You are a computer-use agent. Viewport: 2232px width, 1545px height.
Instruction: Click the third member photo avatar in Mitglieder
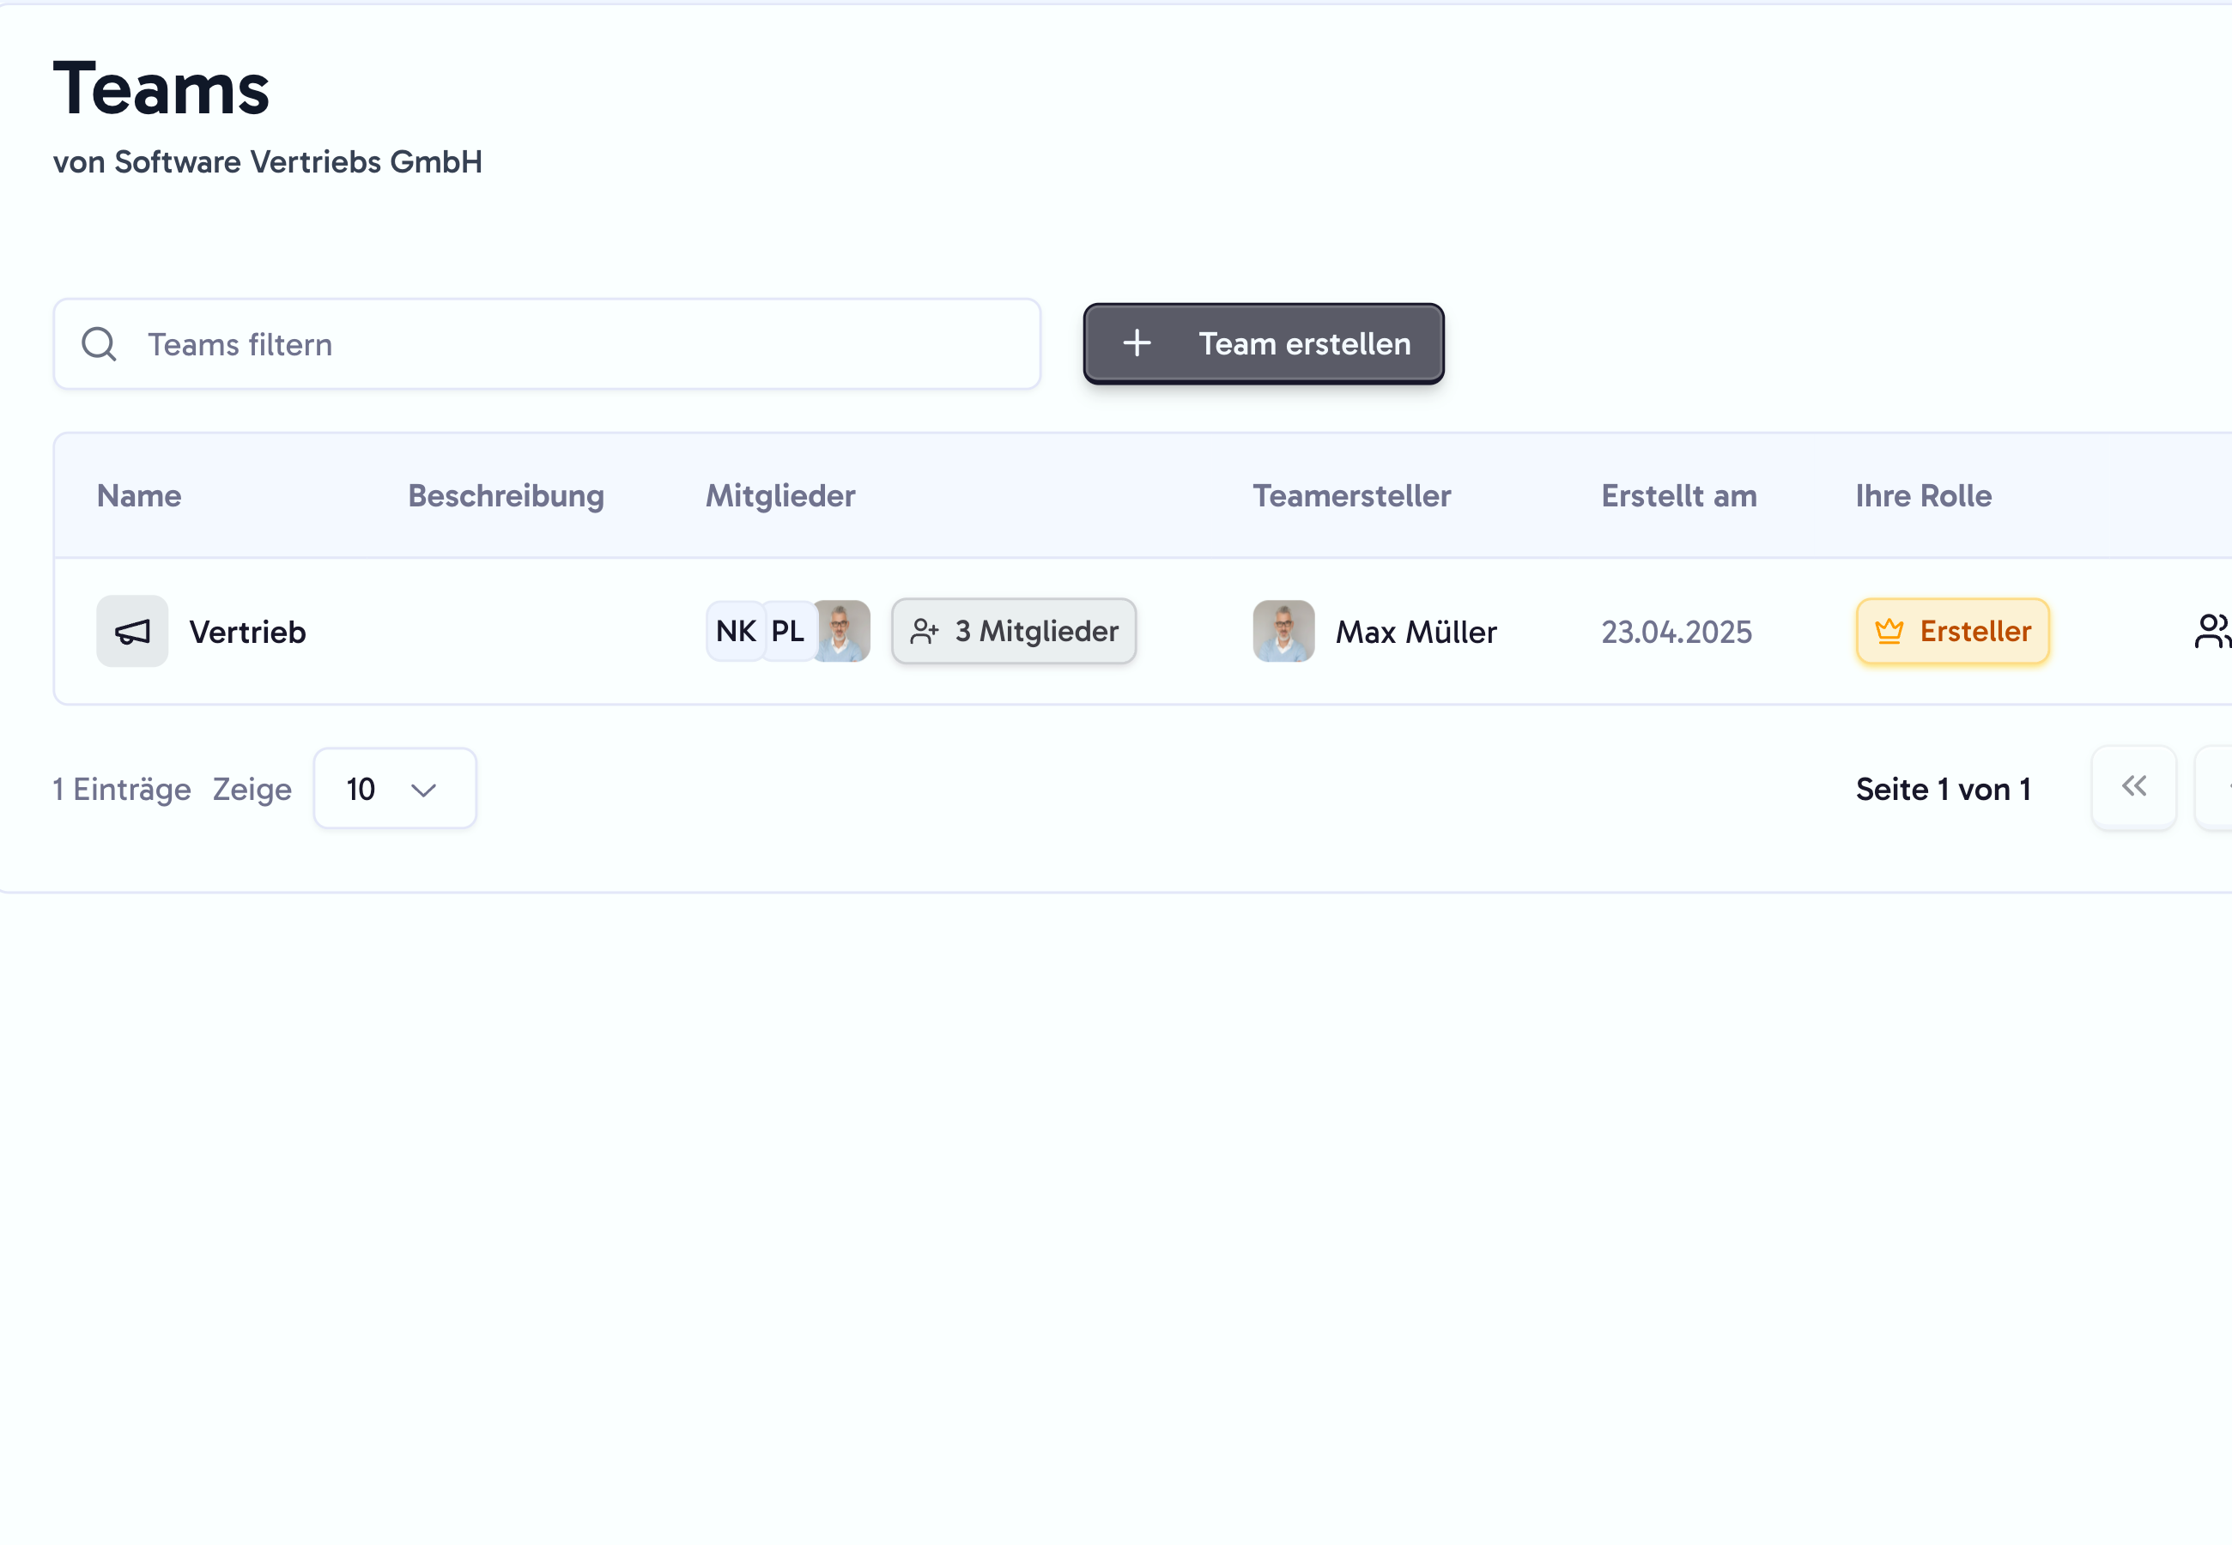click(841, 631)
